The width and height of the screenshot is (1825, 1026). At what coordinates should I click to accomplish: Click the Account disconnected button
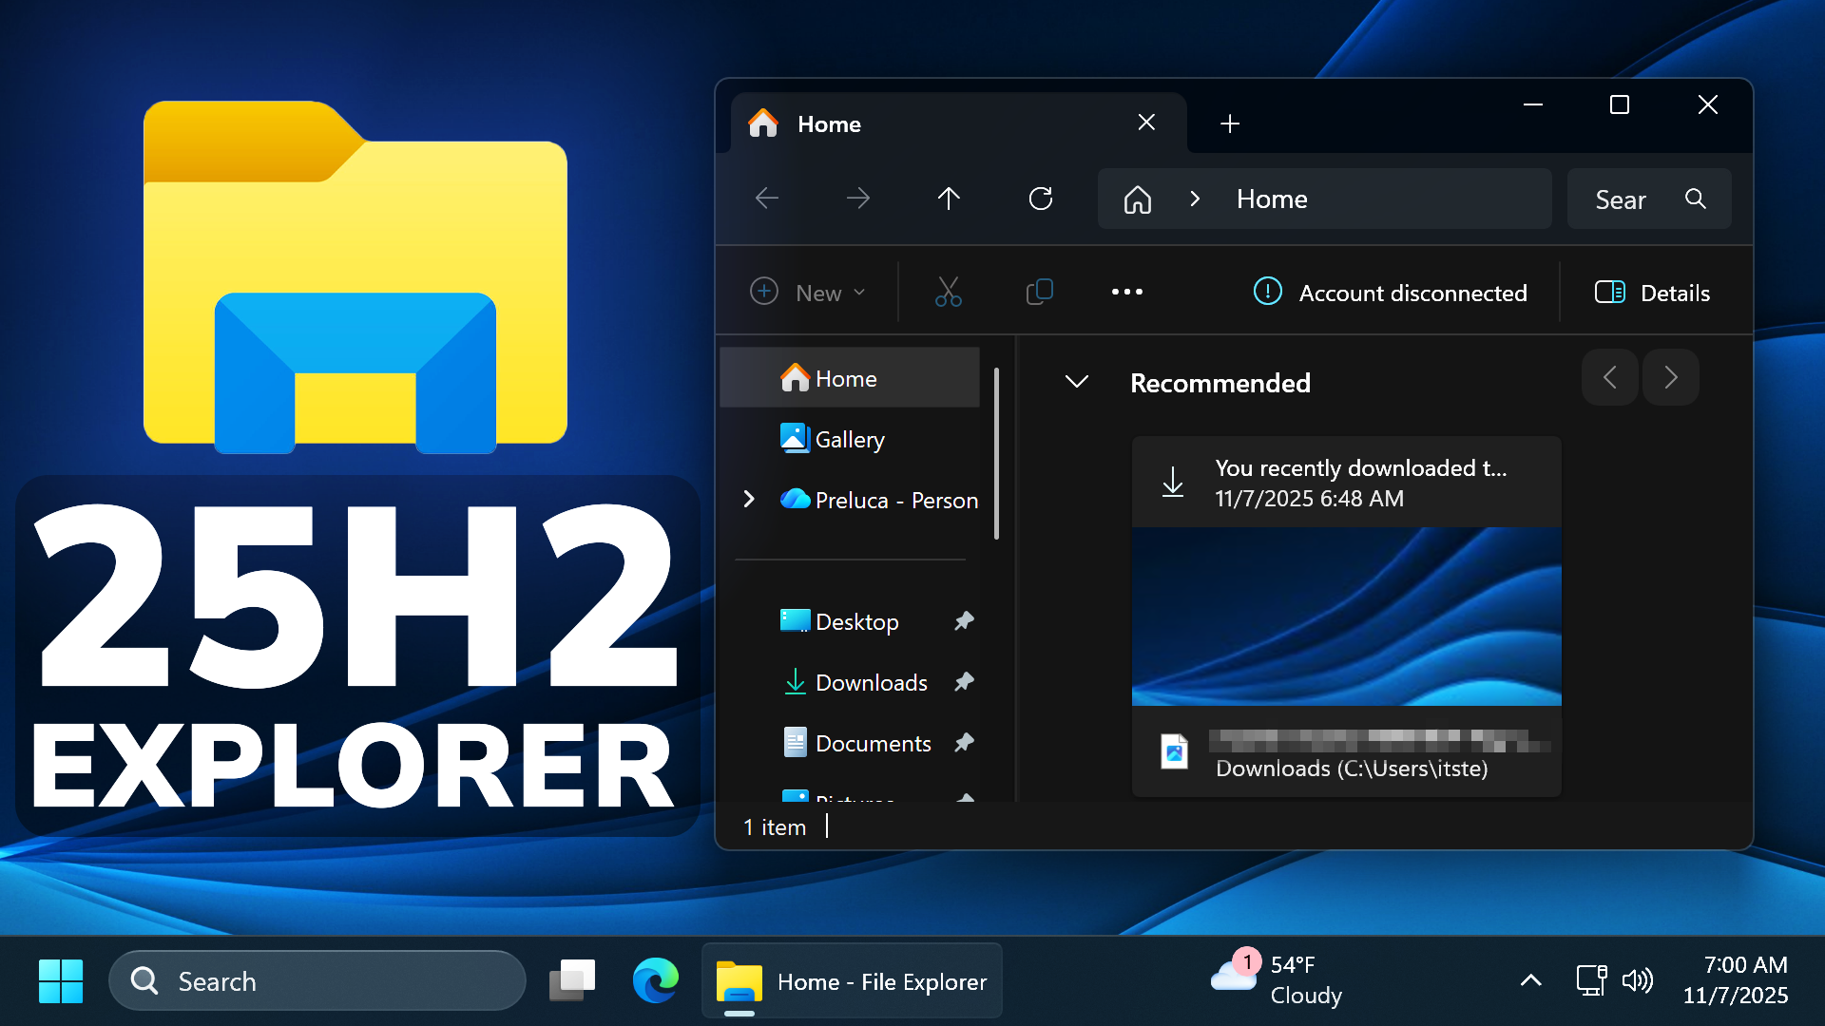pos(1391,293)
